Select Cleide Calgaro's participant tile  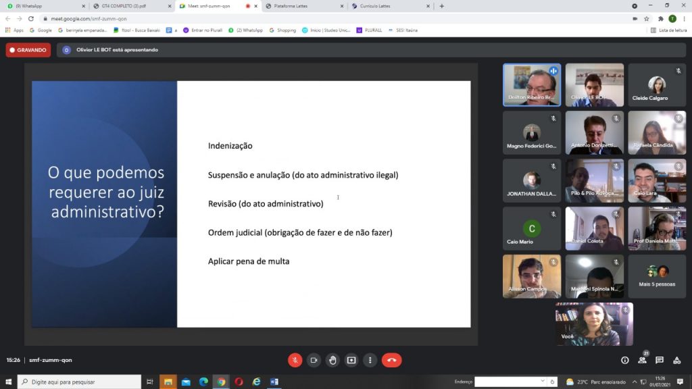point(657,85)
